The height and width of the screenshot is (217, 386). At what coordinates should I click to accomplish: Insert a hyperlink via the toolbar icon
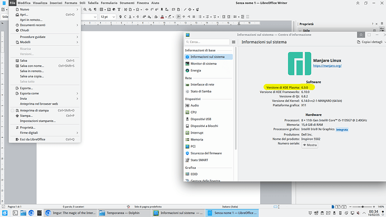(x=147, y=10)
